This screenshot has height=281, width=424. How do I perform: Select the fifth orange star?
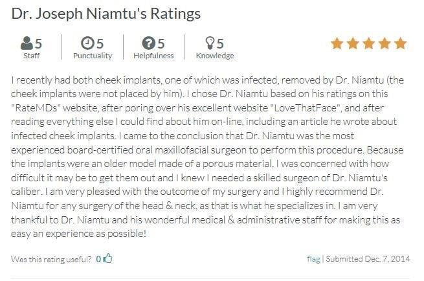tap(400, 44)
